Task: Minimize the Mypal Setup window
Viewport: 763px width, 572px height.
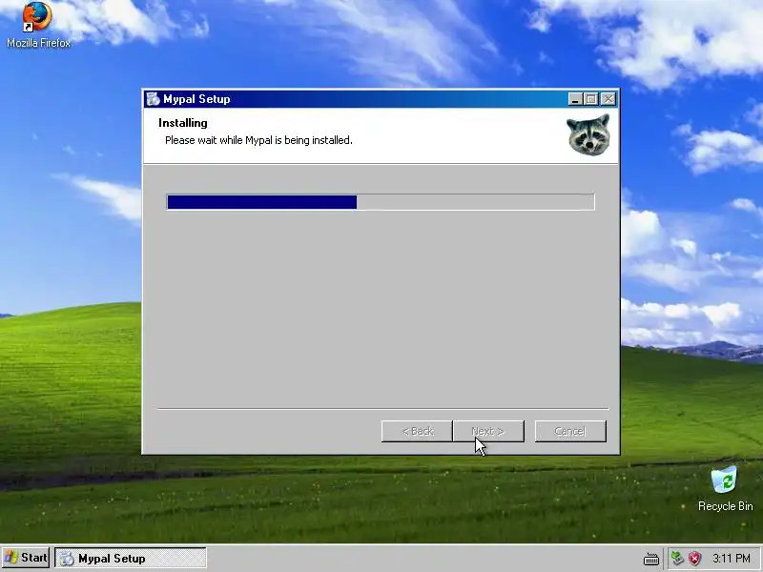Action: pyautogui.click(x=576, y=99)
